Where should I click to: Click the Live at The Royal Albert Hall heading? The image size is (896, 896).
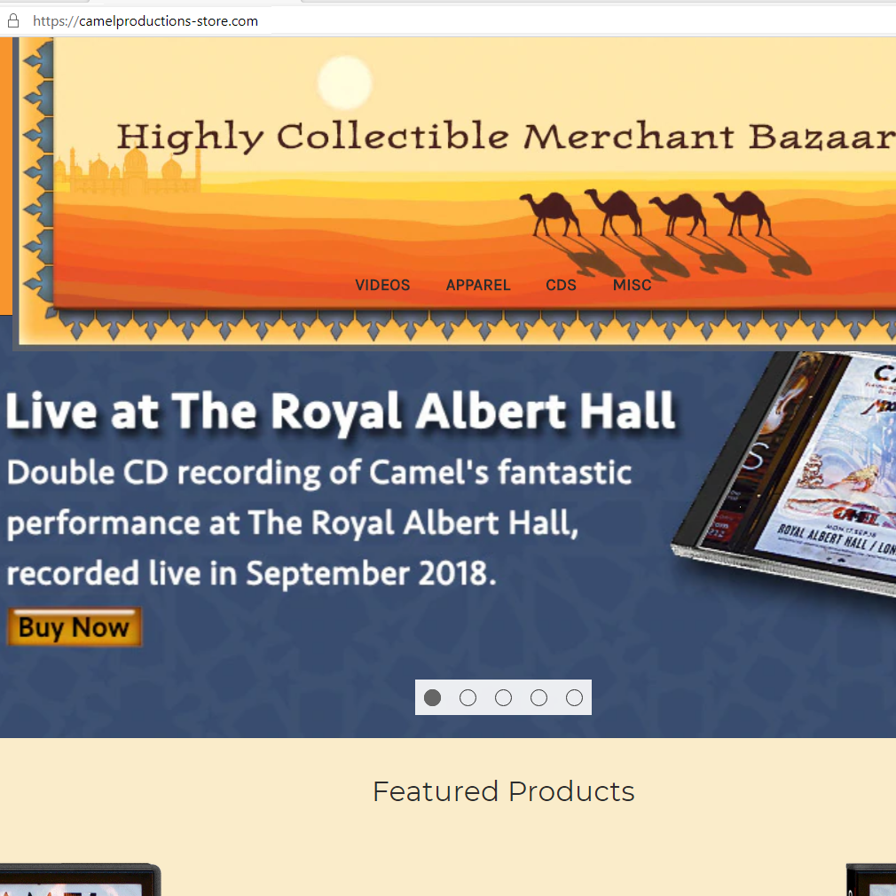point(342,411)
